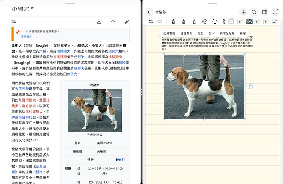Choose 刪除 in the image menu
Screen dimensions: 283x184
(242, 33)
